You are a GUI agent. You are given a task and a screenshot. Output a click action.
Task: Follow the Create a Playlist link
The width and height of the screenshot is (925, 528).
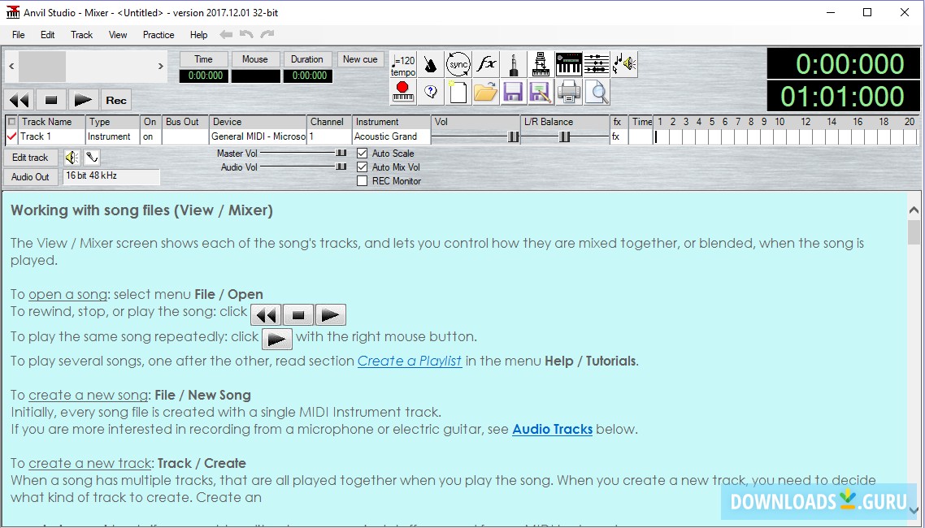(x=410, y=361)
